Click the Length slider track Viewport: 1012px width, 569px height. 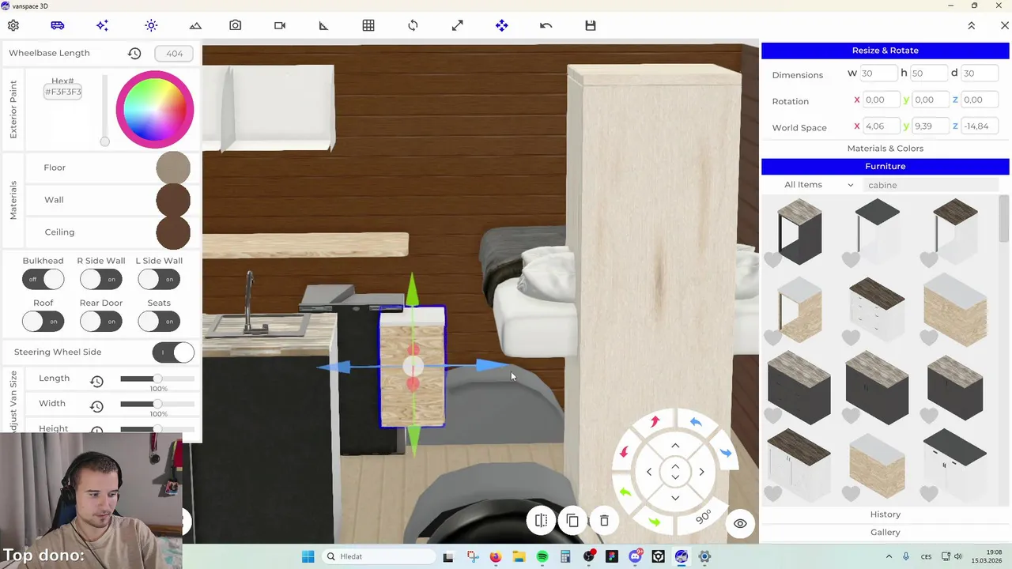pos(157,379)
